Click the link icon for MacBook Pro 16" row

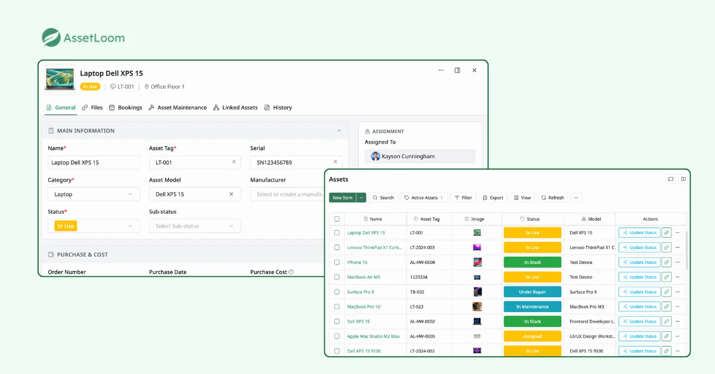667,307
